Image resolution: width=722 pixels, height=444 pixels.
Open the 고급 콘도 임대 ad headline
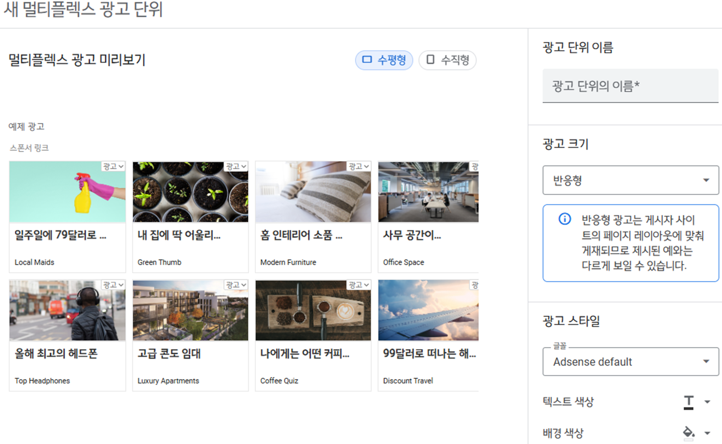point(169,353)
